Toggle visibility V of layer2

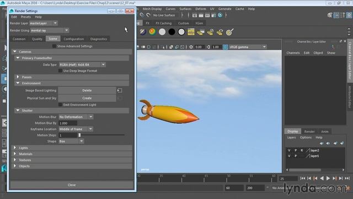[x=289, y=150]
